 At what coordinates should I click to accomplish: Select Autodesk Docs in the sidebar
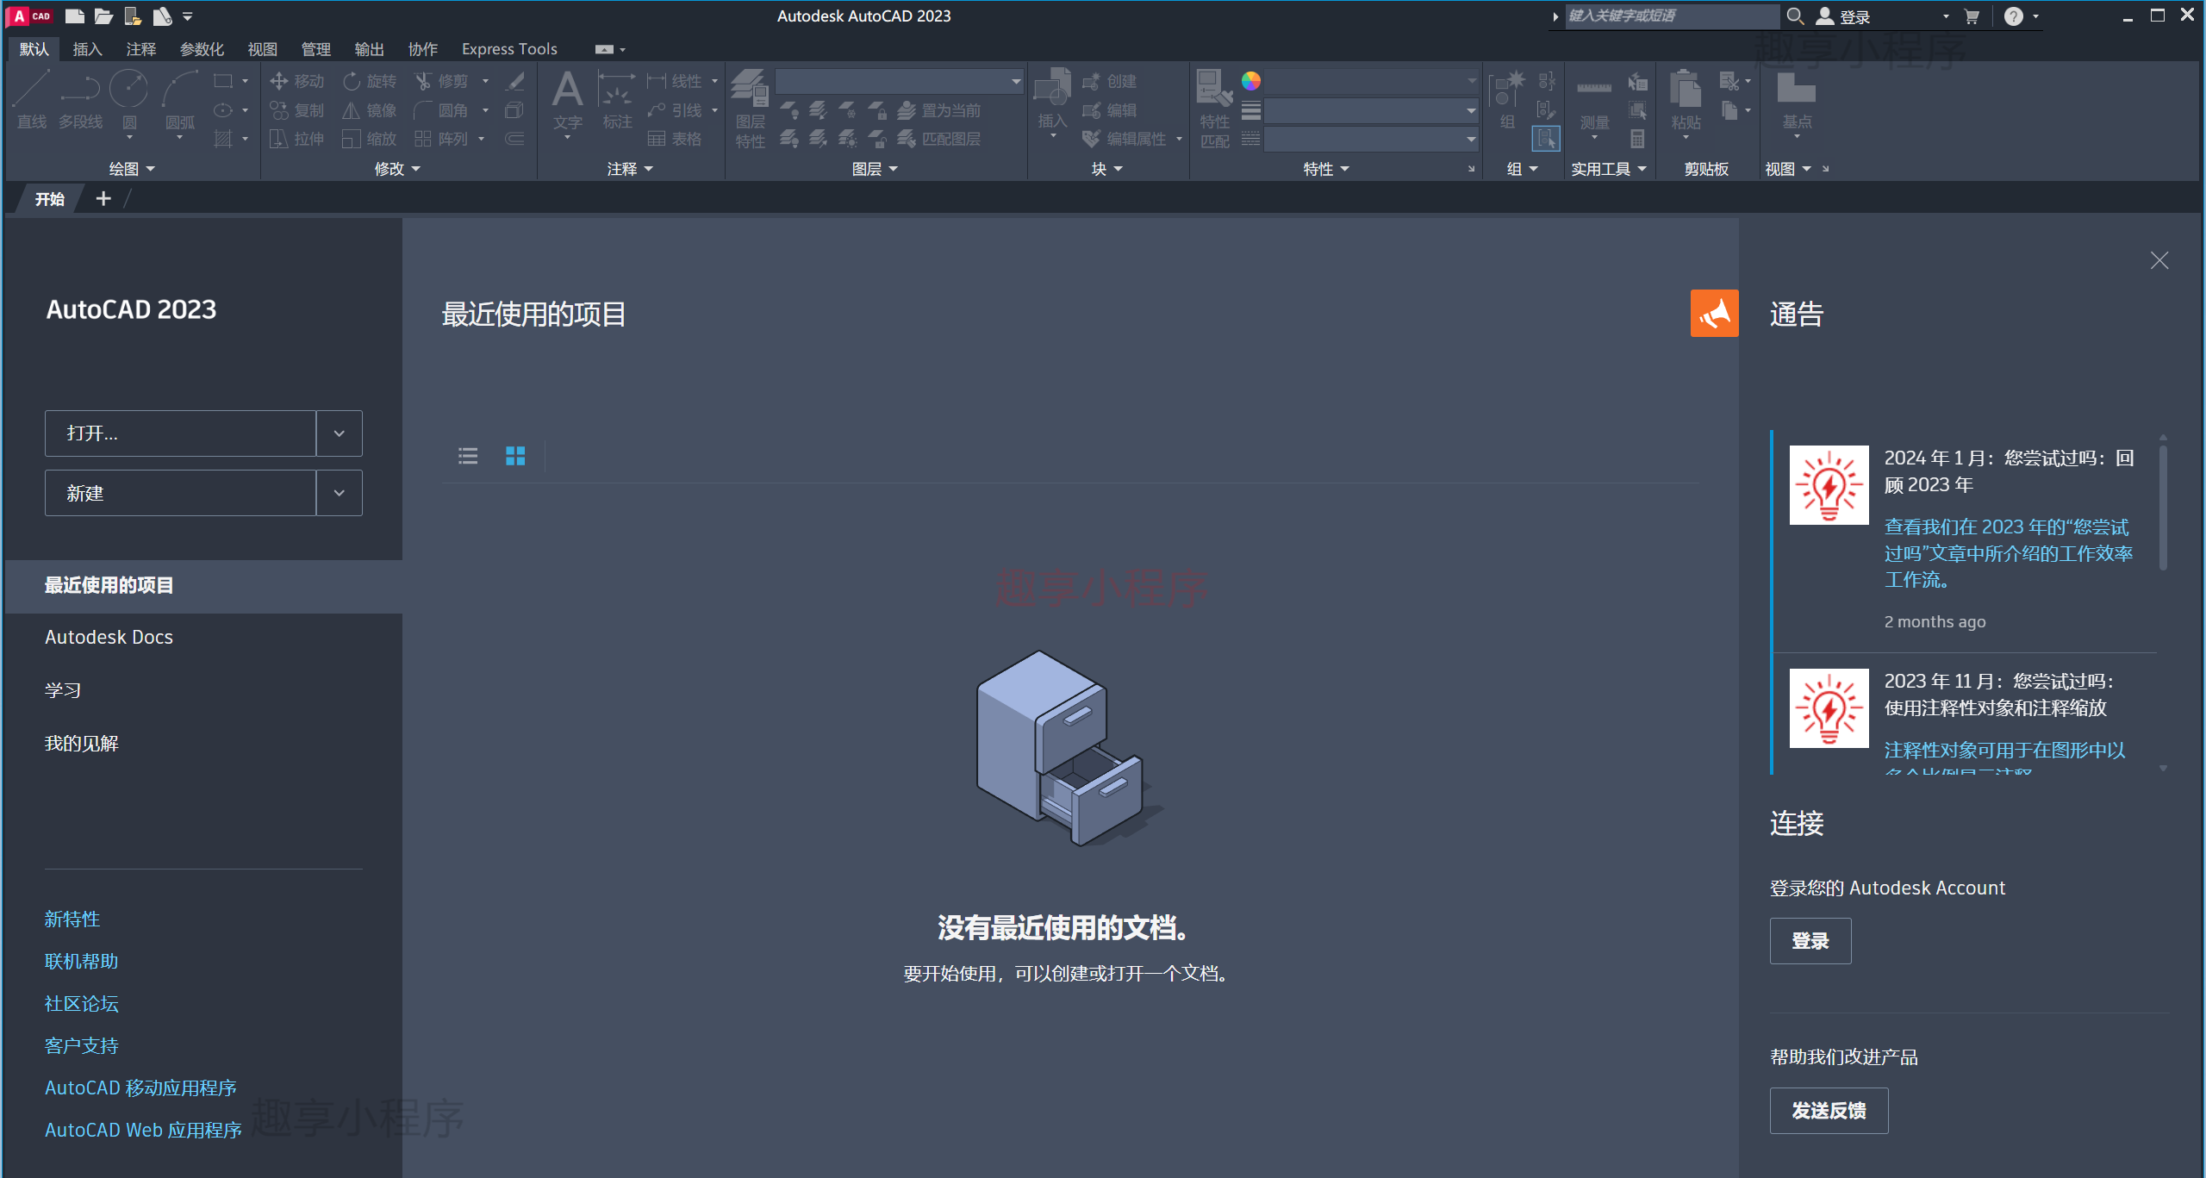coord(109,637)
